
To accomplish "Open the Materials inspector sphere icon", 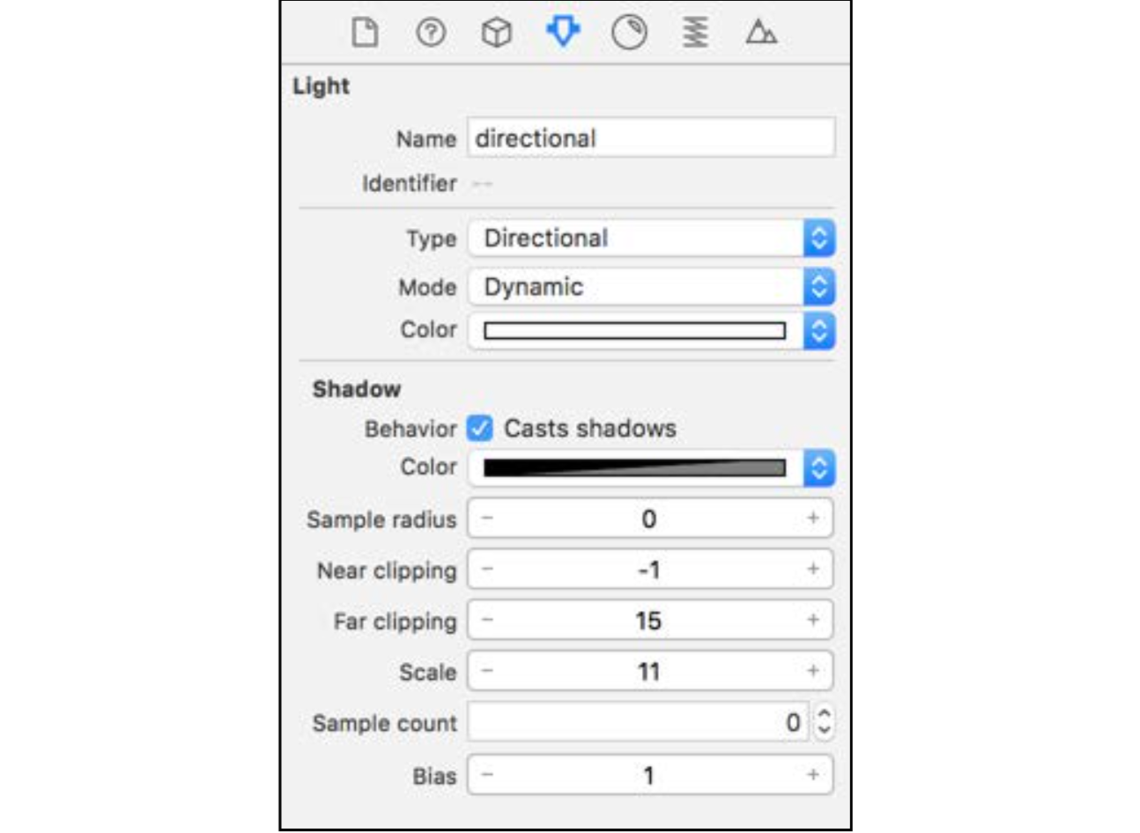I will (629, 33).
